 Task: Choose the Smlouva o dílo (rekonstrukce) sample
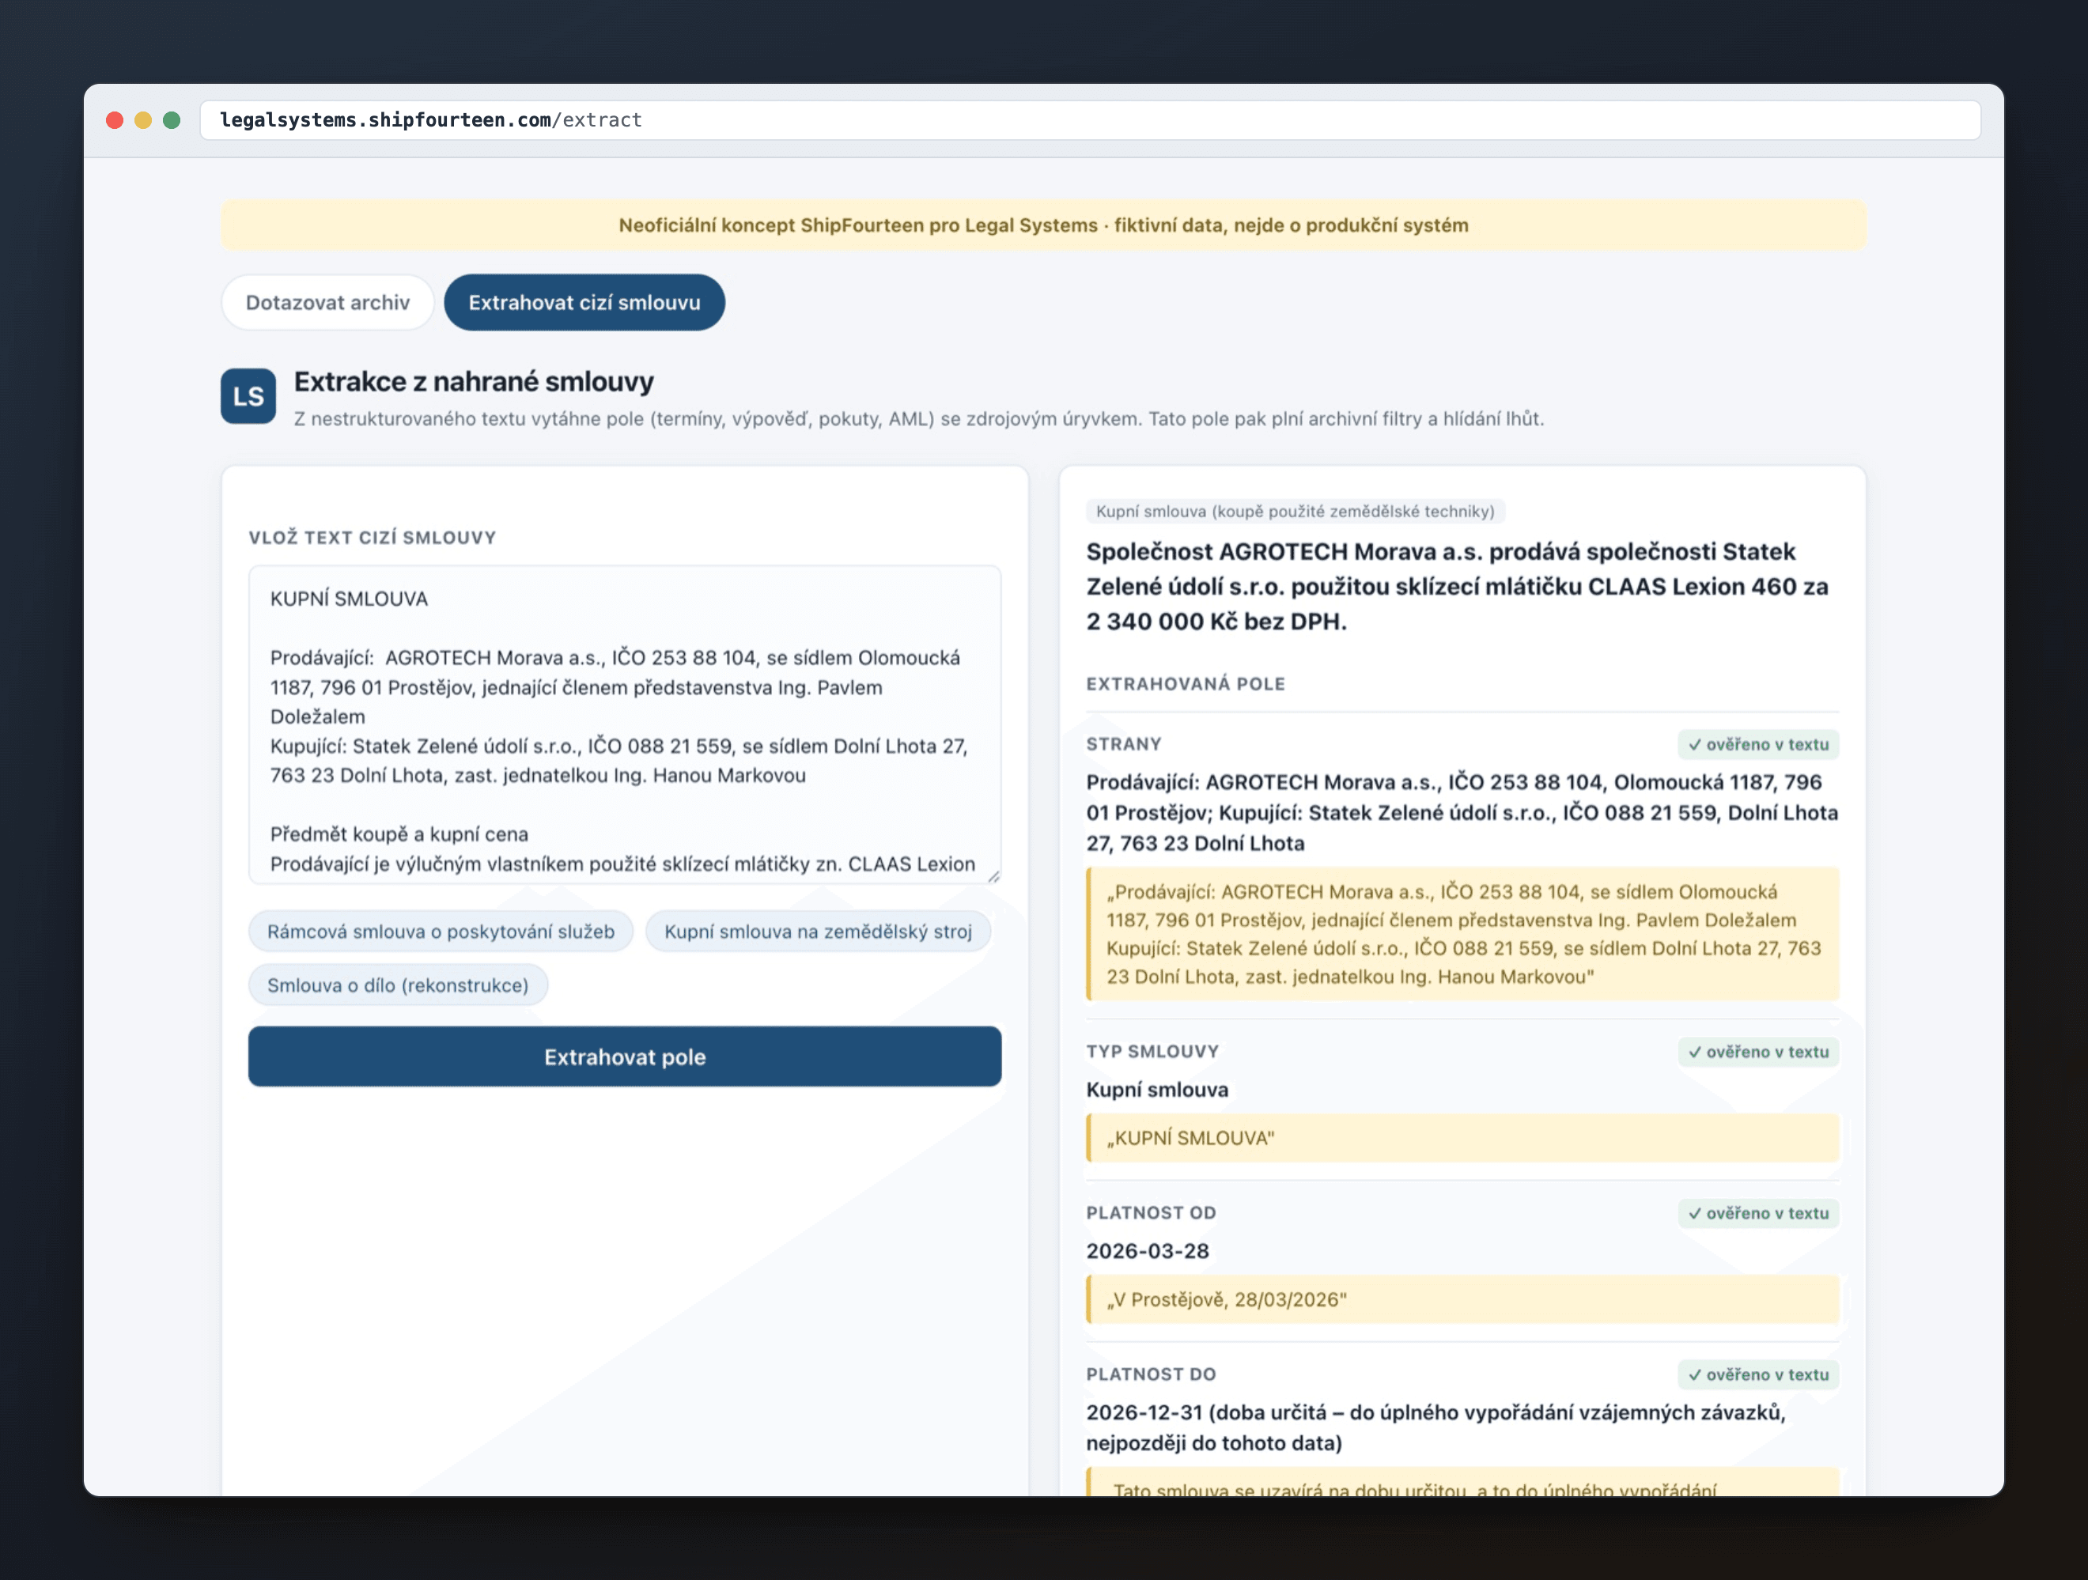[397, 985]
